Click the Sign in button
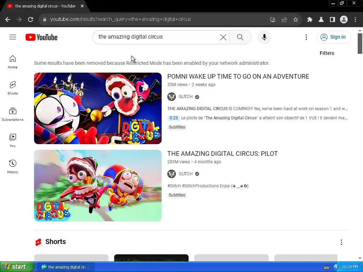Screen dimensions: 363x272 pyautogui.click(x=333, y=37)
